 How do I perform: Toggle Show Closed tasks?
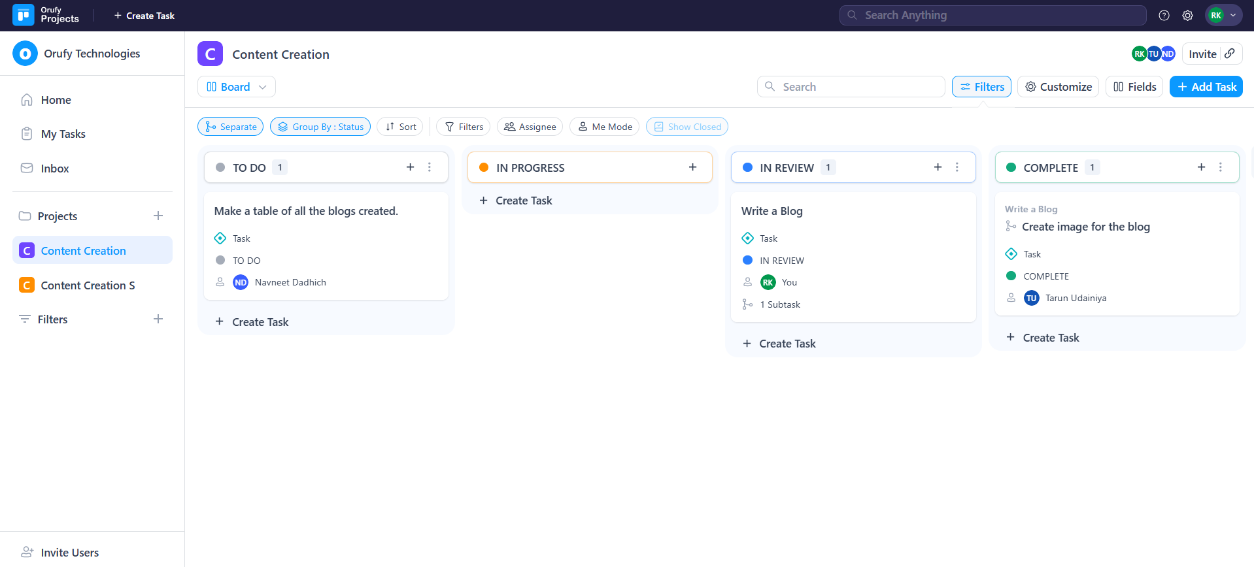click(686, 127)
